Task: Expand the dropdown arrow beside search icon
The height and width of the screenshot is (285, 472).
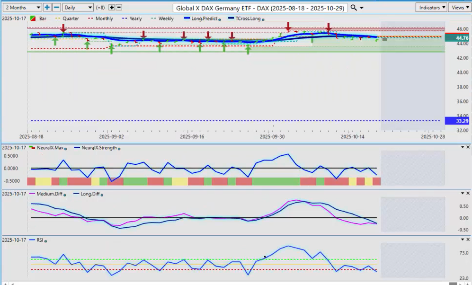Action: pos(362,8)
